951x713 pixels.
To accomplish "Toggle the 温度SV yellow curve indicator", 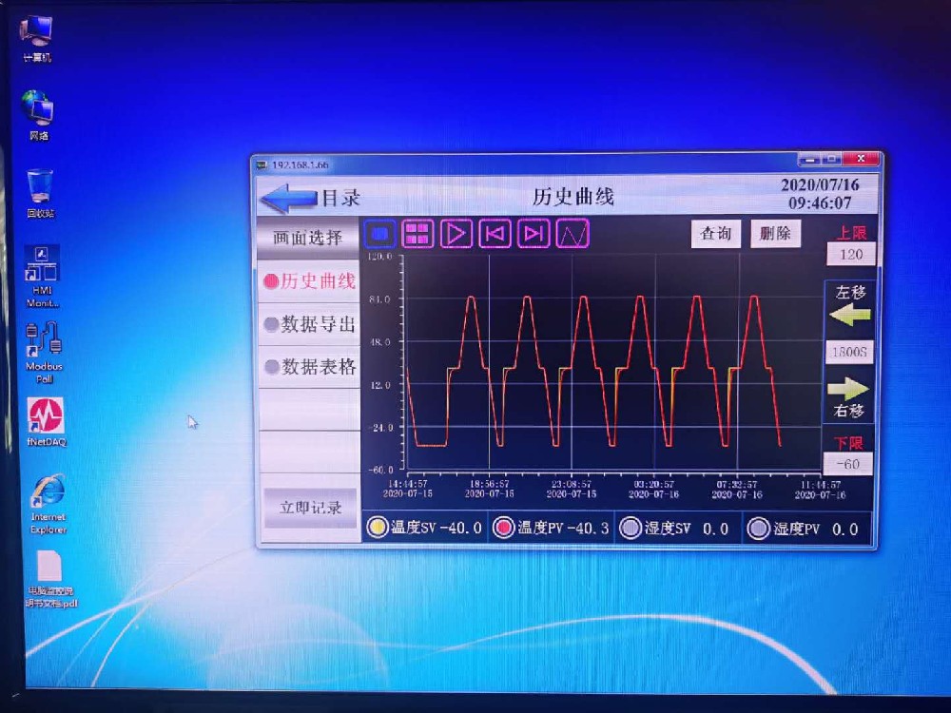I will pos(378,528).
